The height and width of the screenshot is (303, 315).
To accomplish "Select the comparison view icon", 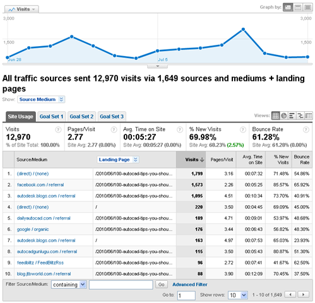I will pos(300,116).
